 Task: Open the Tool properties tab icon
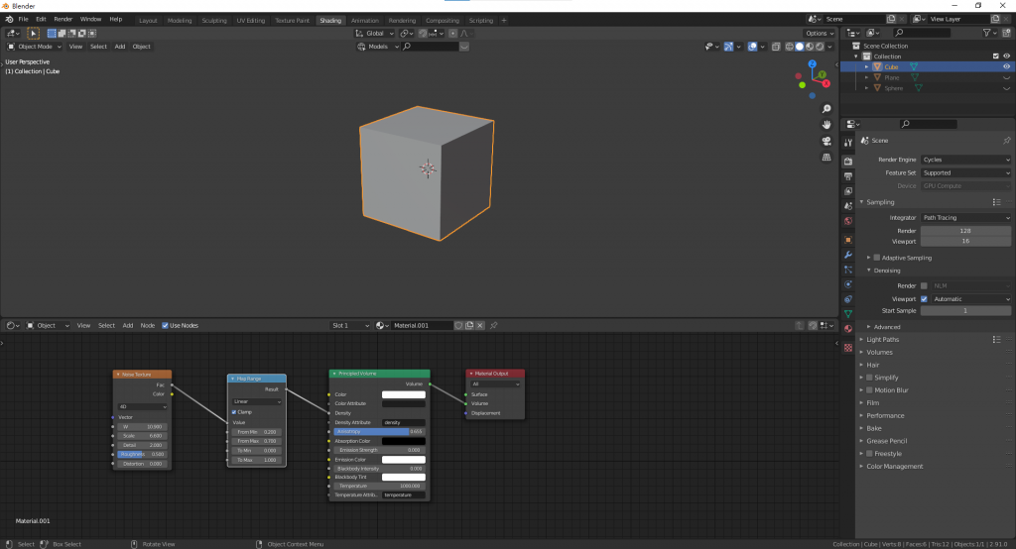848,144
